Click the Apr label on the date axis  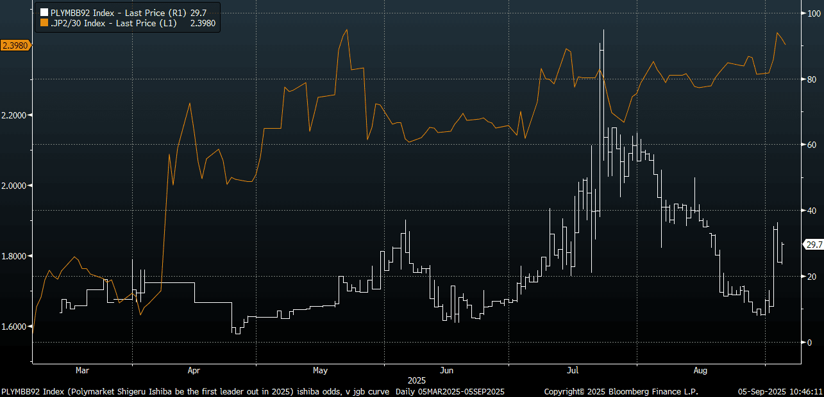tap(194, 370)
